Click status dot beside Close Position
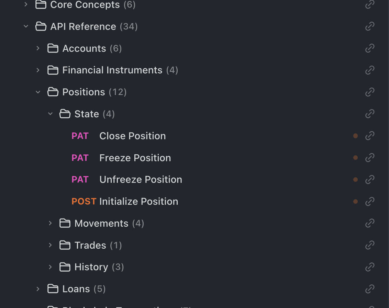The height and width of the screenshot is (308, 389). 356,136
